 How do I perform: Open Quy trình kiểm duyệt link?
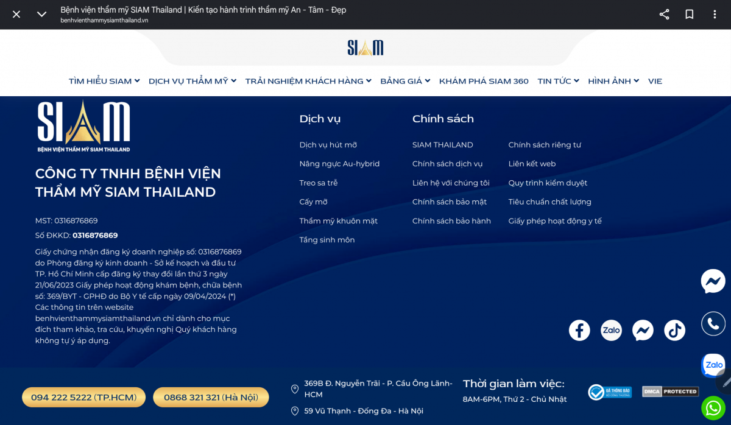(x=548, y=183)
